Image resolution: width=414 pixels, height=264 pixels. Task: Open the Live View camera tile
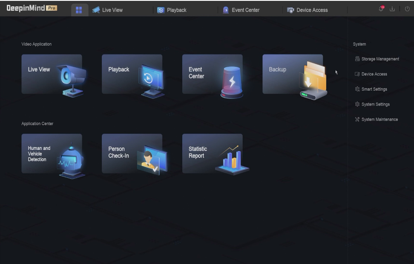(x=52, y=74)
